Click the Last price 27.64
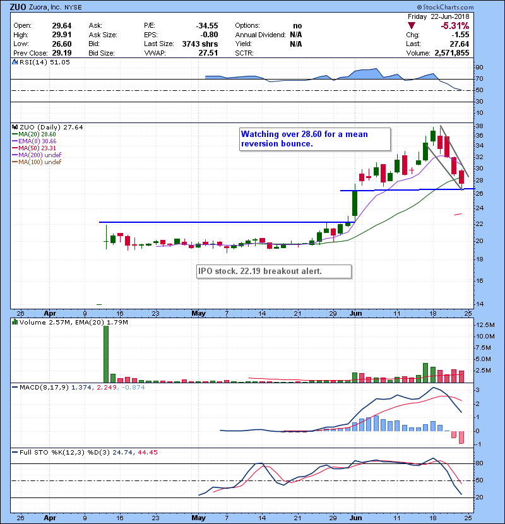Viewport: 505px width, 524px height. click(460, 44)
